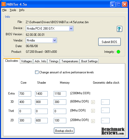The width and height of the screenshot is (129, 139).
Task: Expand the Device dropdown list
Action: (x=71, y=29)
